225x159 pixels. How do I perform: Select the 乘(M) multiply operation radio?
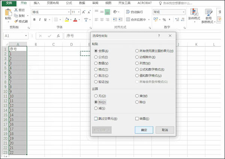[x=137, y=96]
